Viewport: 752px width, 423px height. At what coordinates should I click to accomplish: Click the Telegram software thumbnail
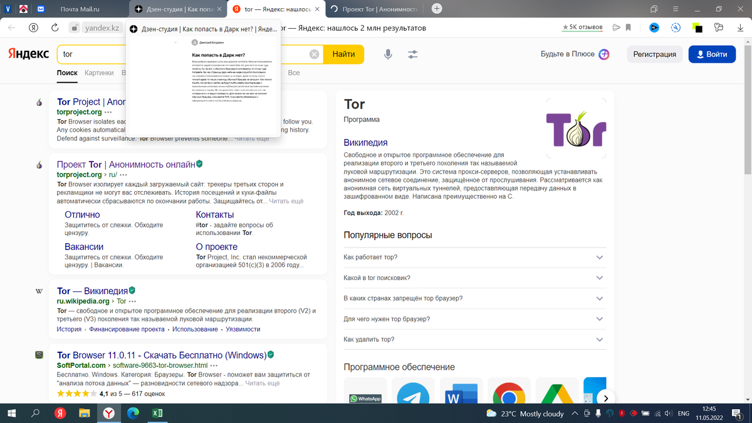tap(413, 390)
